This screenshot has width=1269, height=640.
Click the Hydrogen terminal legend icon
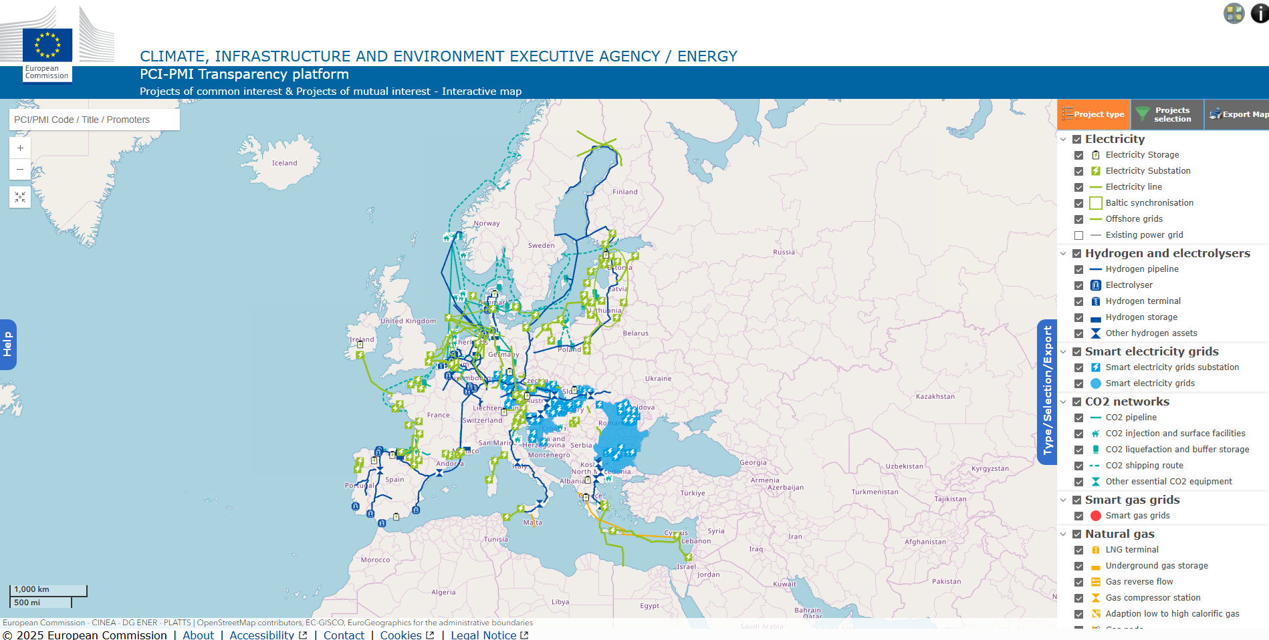1095,301
